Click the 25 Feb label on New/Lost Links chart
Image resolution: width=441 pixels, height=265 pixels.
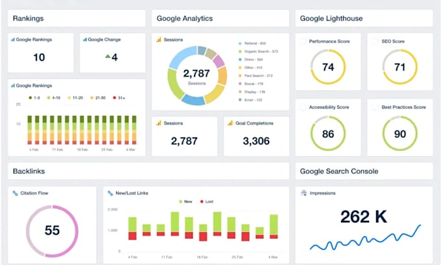[237, 257]
